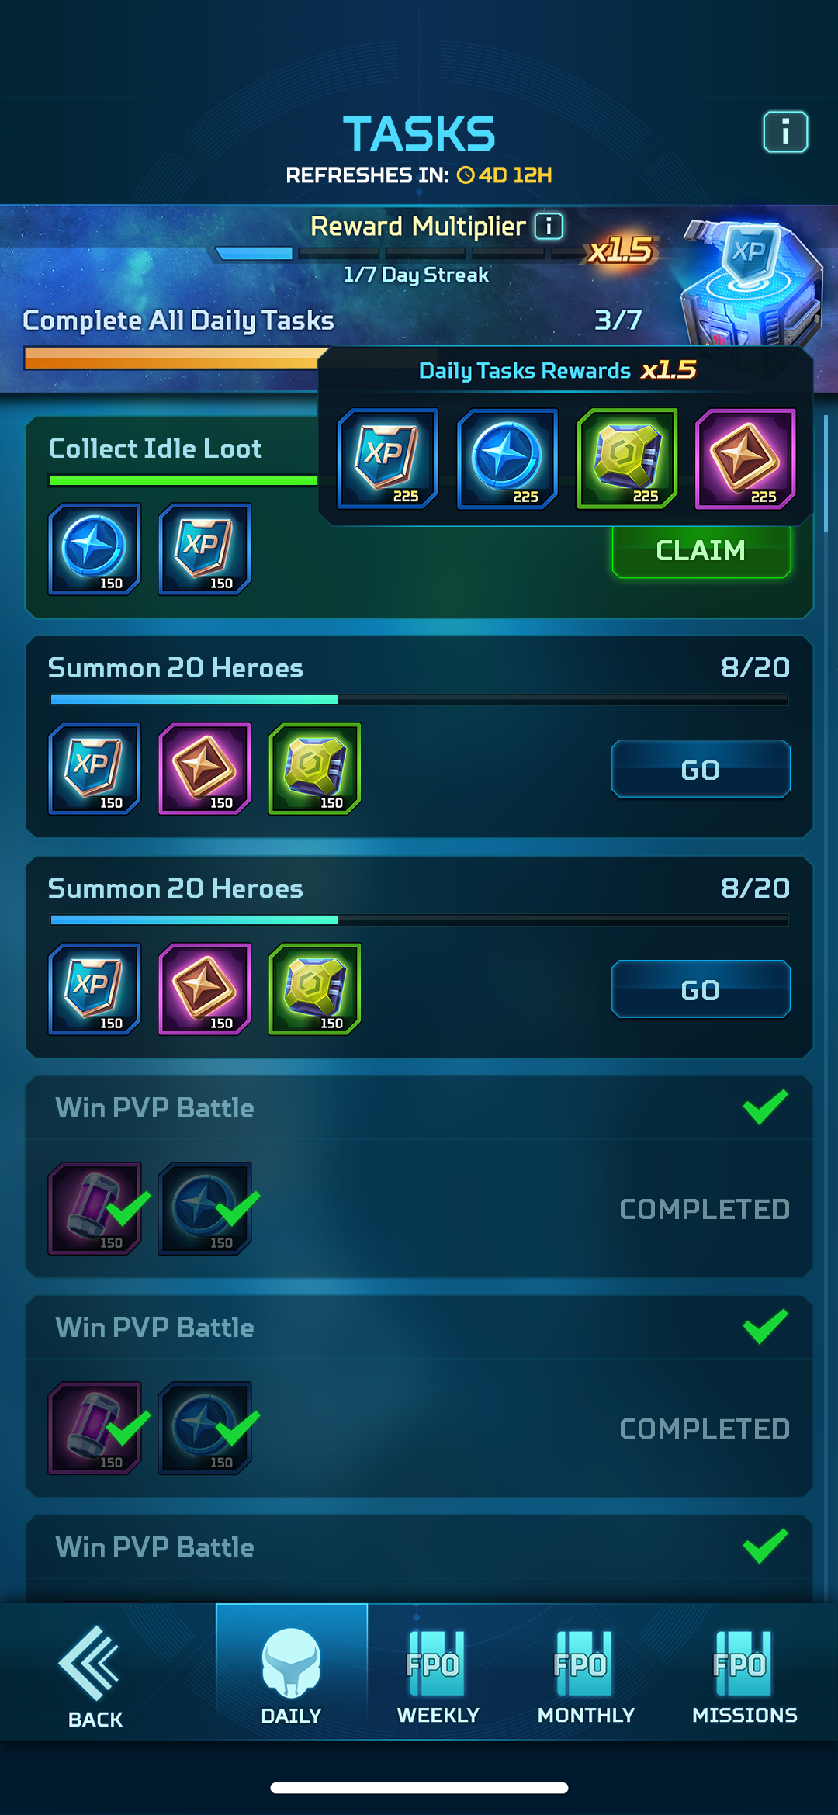The height and width of the screenshot is (1815, 838).
Task: Switch to the Monthly tab
Action: coord(586,1676)
